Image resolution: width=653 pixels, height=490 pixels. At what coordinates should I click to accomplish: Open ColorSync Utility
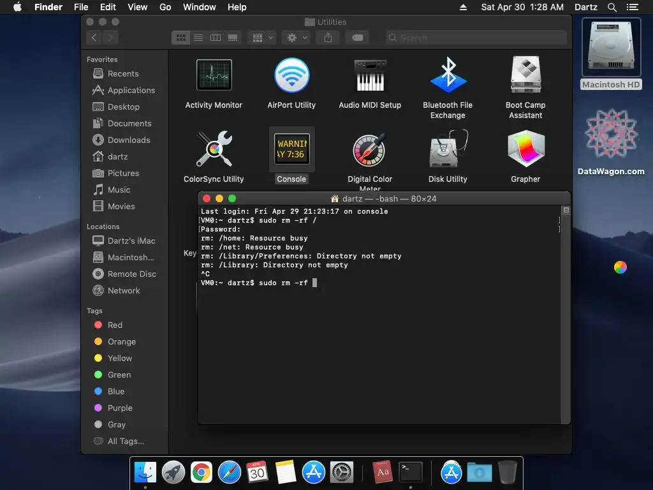(214, 149)
